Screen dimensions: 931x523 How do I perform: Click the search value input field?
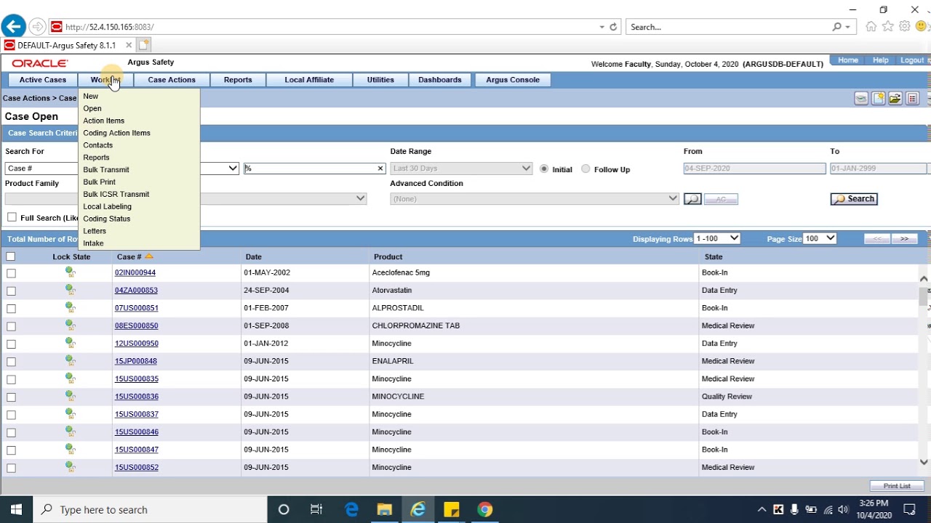(309, 169)
